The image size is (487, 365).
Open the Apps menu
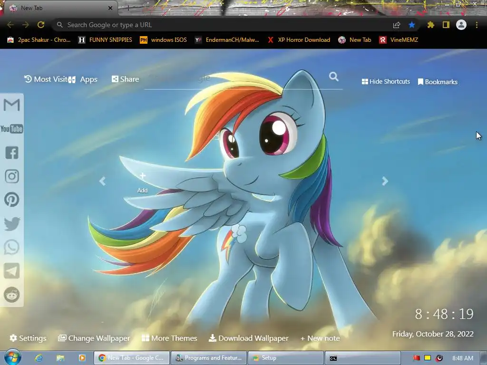tap(83, 79)
